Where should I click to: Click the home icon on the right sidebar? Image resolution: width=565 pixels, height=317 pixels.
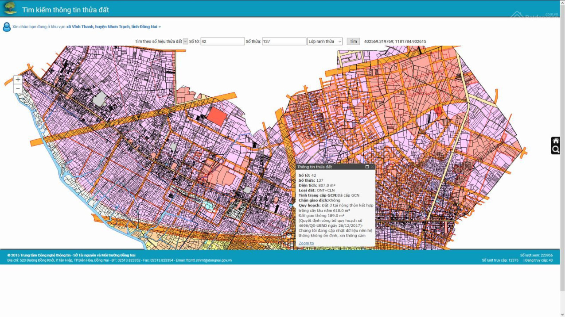pyautogui.click(x=556, y=141)
